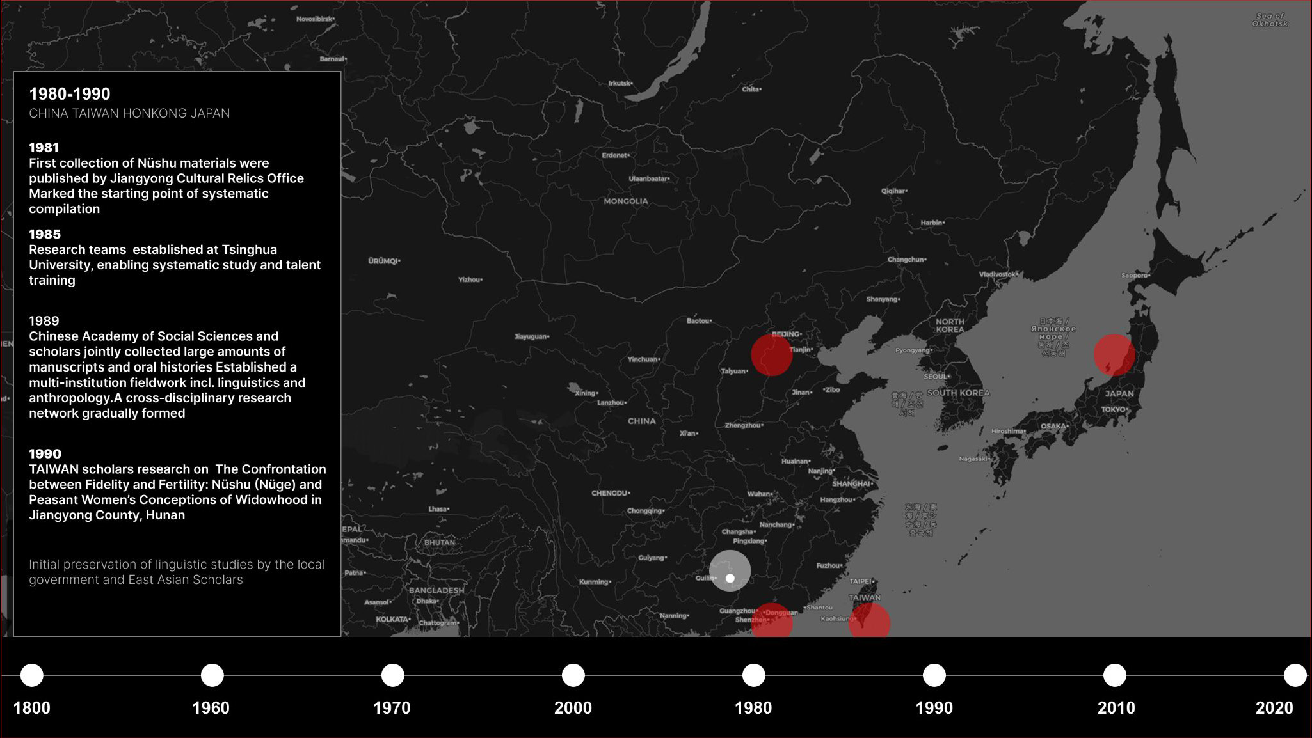Click the 'Initial preservation of linguistic studies' note
Image resolution: width=1312 pixels, height=738 pixels.
pos(177,572)
